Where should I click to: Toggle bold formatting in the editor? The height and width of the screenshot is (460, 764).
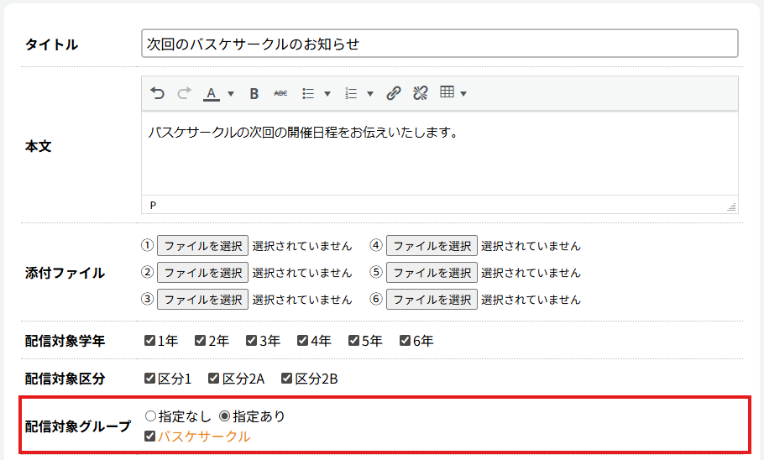click(254, 93)
